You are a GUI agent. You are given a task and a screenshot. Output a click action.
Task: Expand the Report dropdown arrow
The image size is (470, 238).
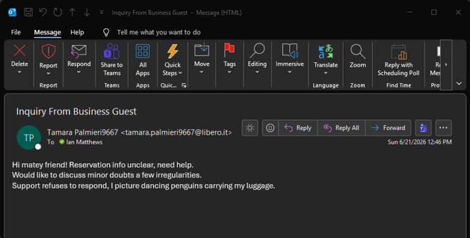pos(48,73)
